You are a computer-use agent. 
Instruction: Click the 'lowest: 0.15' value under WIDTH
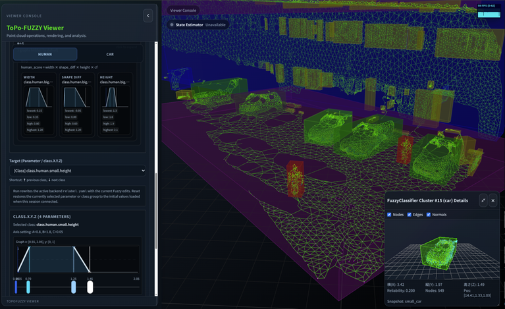pos(35,111)
